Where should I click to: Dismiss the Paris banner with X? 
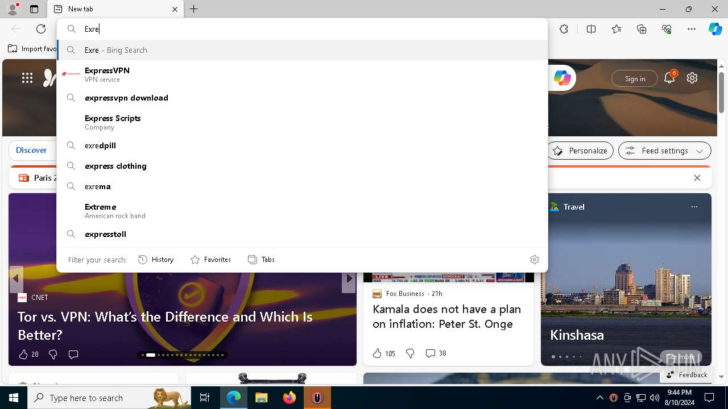[x=697, y=178]
